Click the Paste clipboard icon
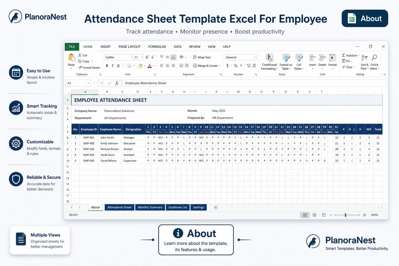 71,58
